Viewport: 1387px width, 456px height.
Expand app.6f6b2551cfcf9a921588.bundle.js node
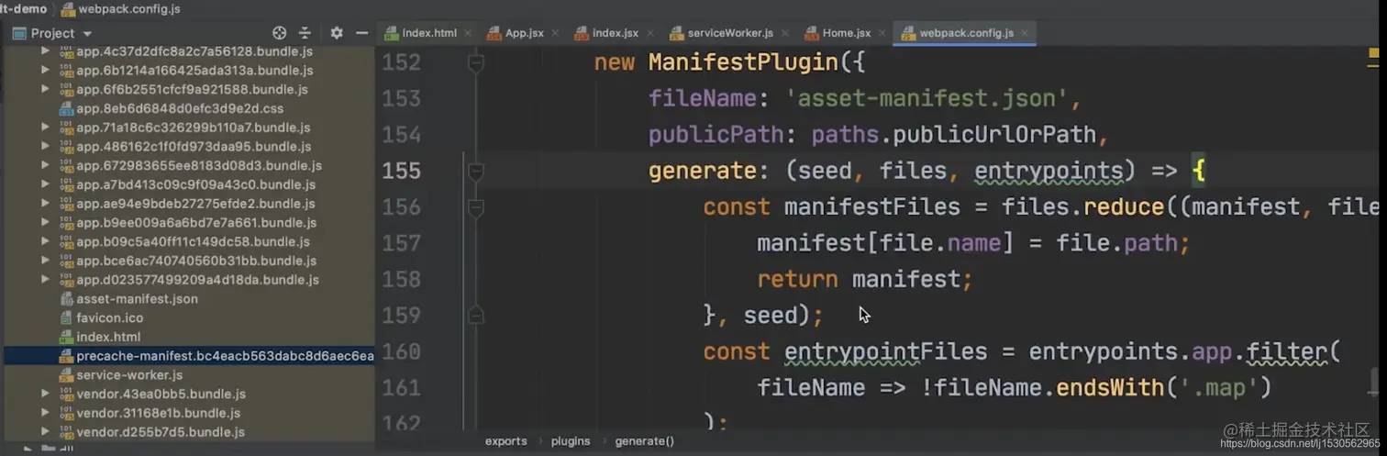[x=45, y=90]
